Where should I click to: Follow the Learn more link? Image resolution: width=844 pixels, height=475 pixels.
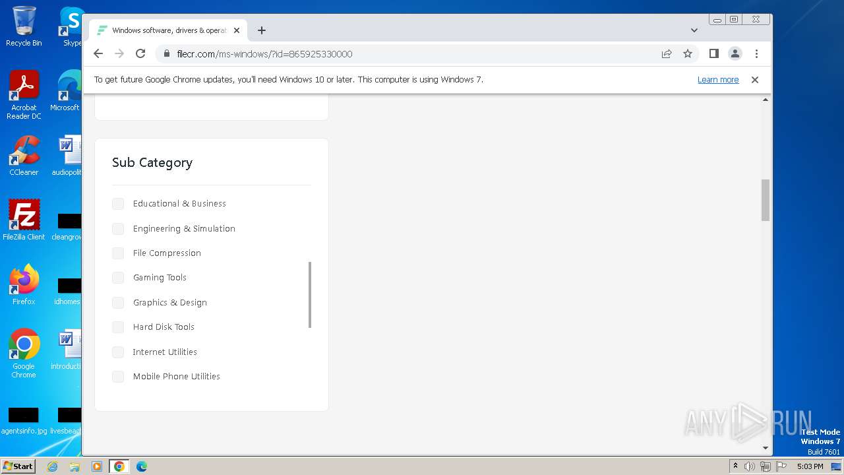point(718,79)
